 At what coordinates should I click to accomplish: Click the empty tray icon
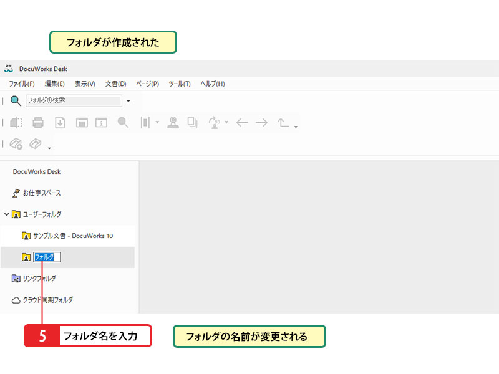tap(36, 144)
